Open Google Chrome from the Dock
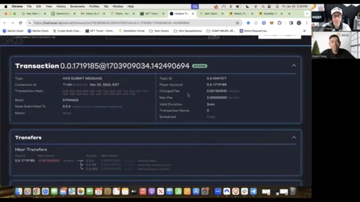Image resolution: width=360 pixels, height=202 pixels. click(x=36, y=191)
